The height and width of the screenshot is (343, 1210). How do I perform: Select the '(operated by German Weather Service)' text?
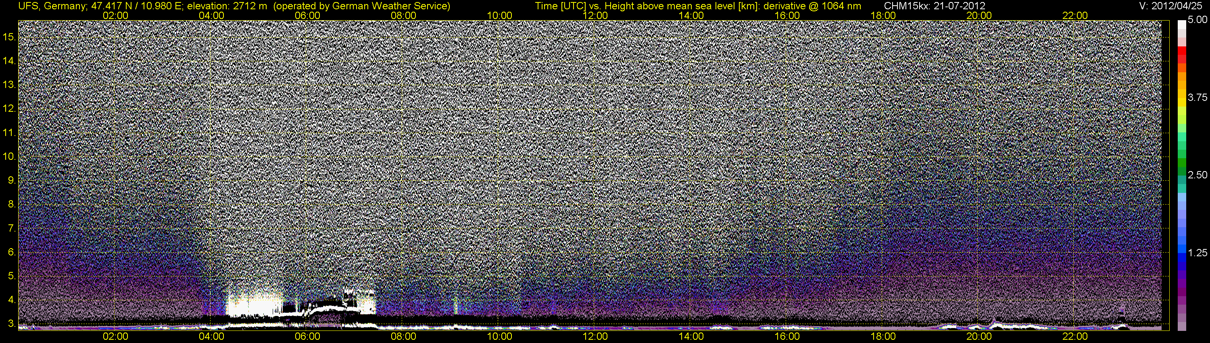[x=361, y=6]
